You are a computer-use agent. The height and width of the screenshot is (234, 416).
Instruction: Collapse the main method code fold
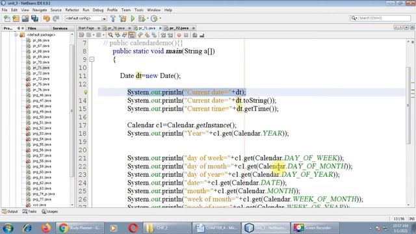[92, 59]
